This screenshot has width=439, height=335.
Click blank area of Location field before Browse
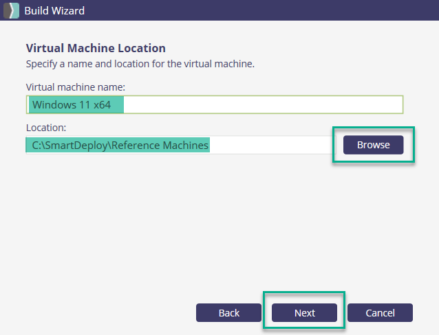(x=275, y=145)
